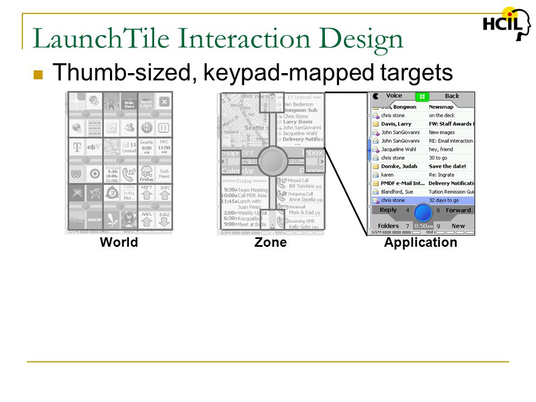Select the dotted grid tile in World view

(x=95, y=128)
